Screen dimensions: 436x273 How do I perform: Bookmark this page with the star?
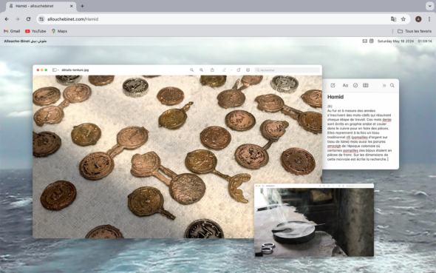pos(403,19)
